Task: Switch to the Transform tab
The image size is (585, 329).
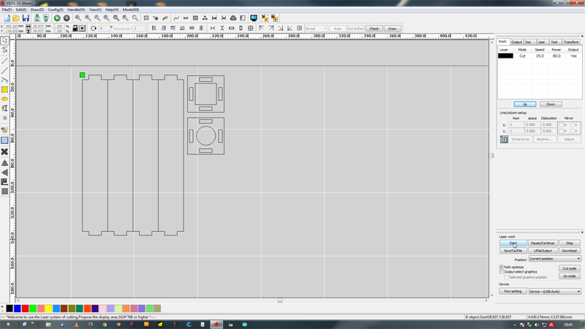Action: [x=571, y=42]
